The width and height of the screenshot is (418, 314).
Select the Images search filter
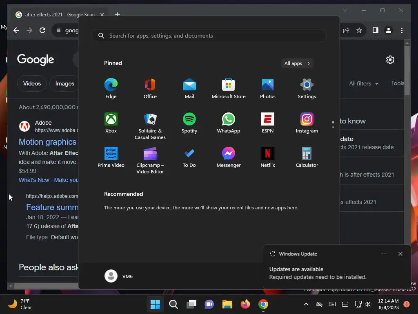click(65, 83)
